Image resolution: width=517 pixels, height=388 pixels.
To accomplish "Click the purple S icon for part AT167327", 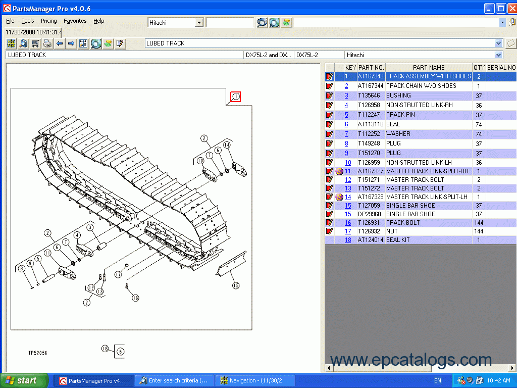I will (339, 171).
